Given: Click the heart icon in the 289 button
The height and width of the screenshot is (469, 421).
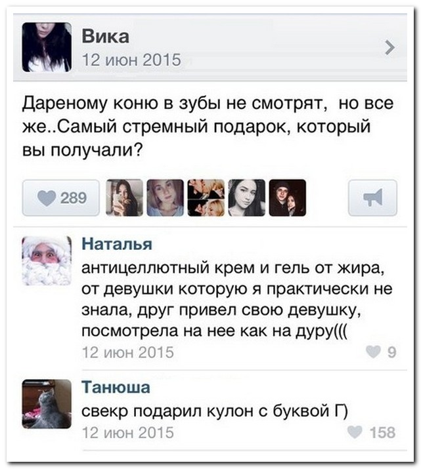Looking at the screenshot, I should [47, 198].
